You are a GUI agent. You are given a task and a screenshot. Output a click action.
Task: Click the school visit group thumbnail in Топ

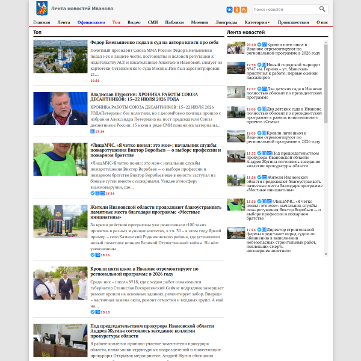(60, 283)
